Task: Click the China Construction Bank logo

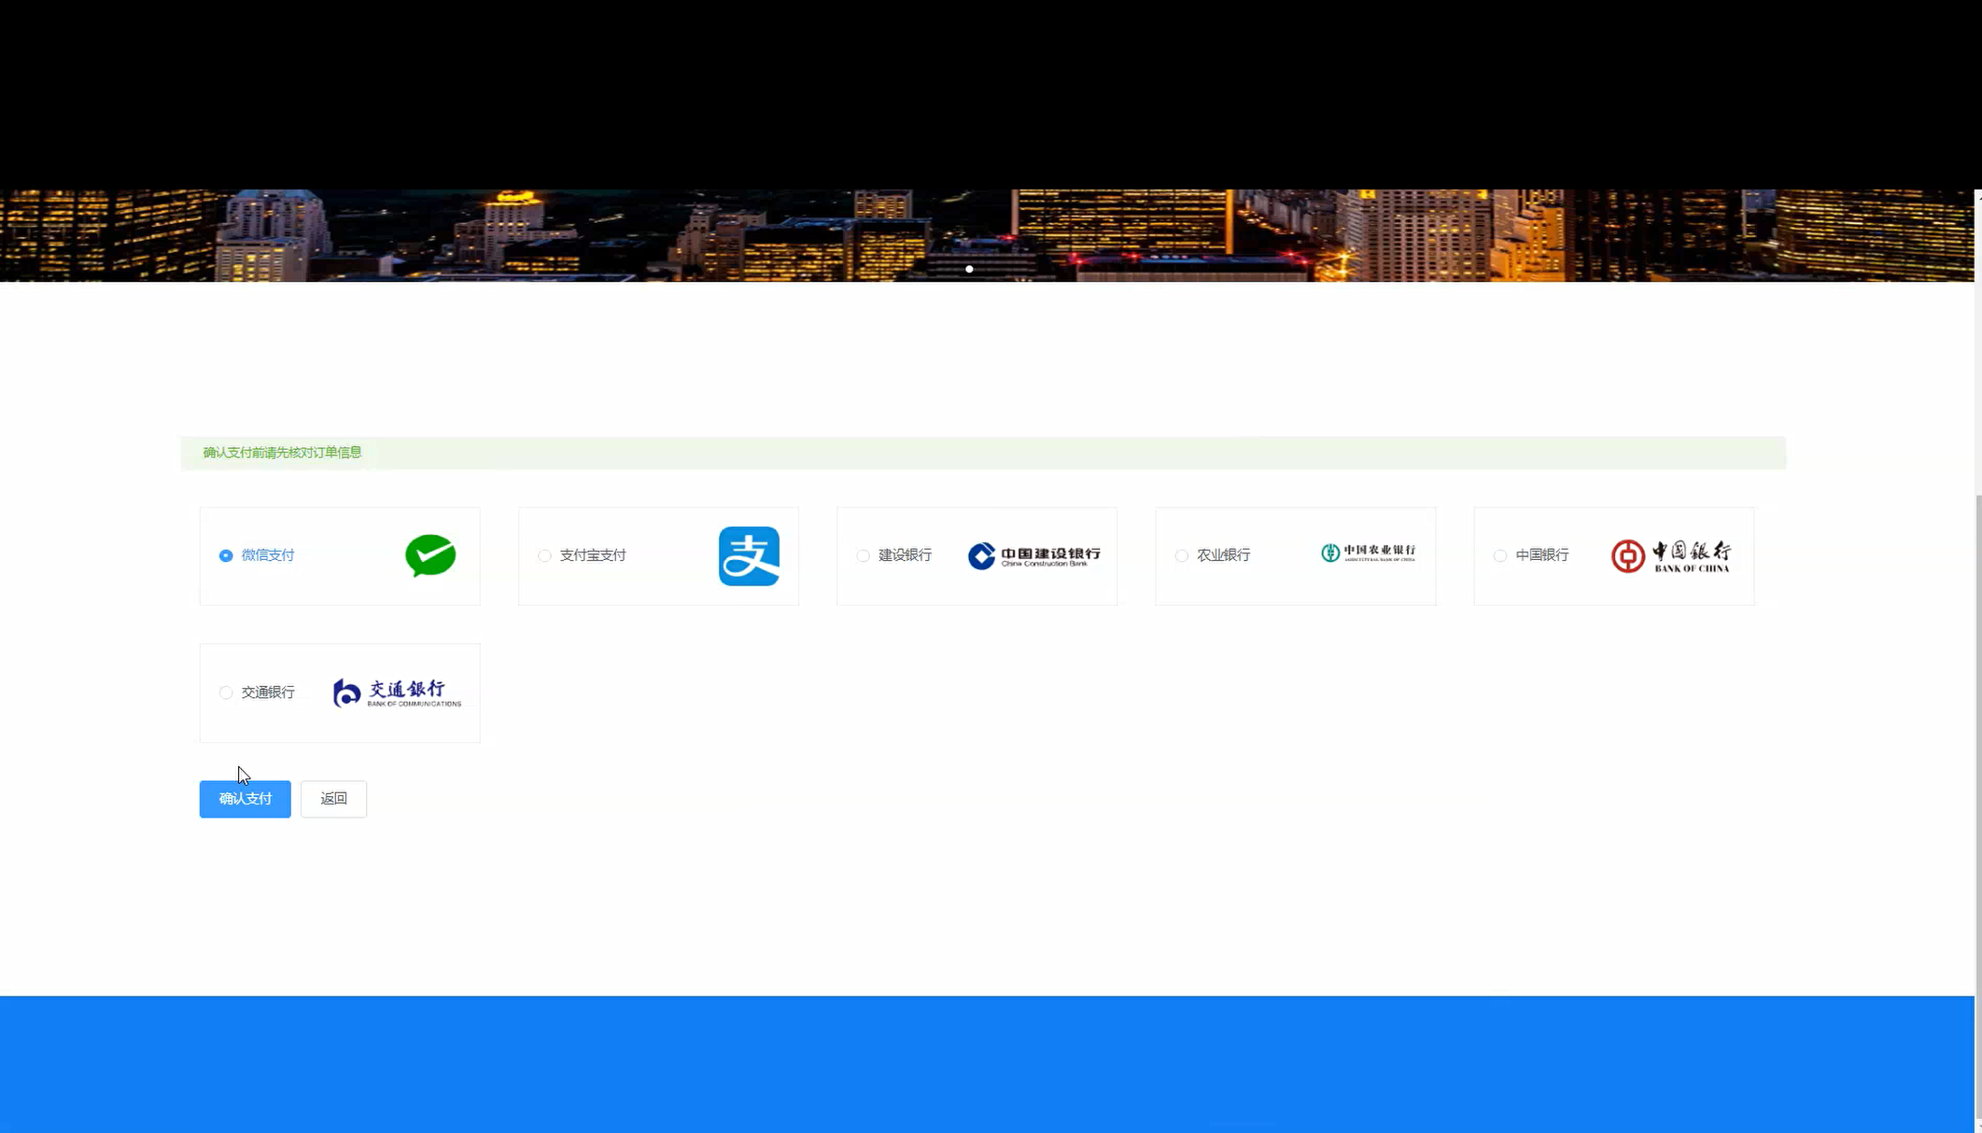Action: (x=1033, y=556)
